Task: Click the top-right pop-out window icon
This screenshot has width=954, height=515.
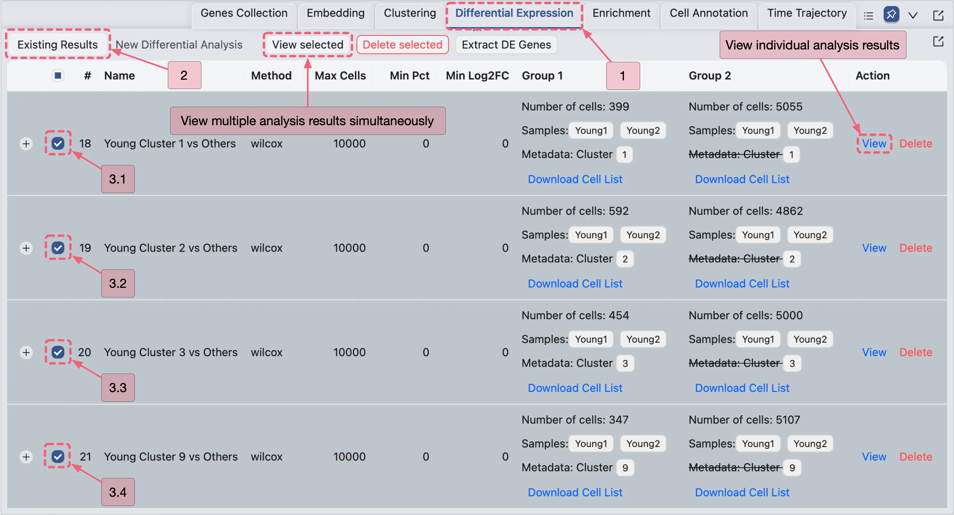Action: [938, 15]
